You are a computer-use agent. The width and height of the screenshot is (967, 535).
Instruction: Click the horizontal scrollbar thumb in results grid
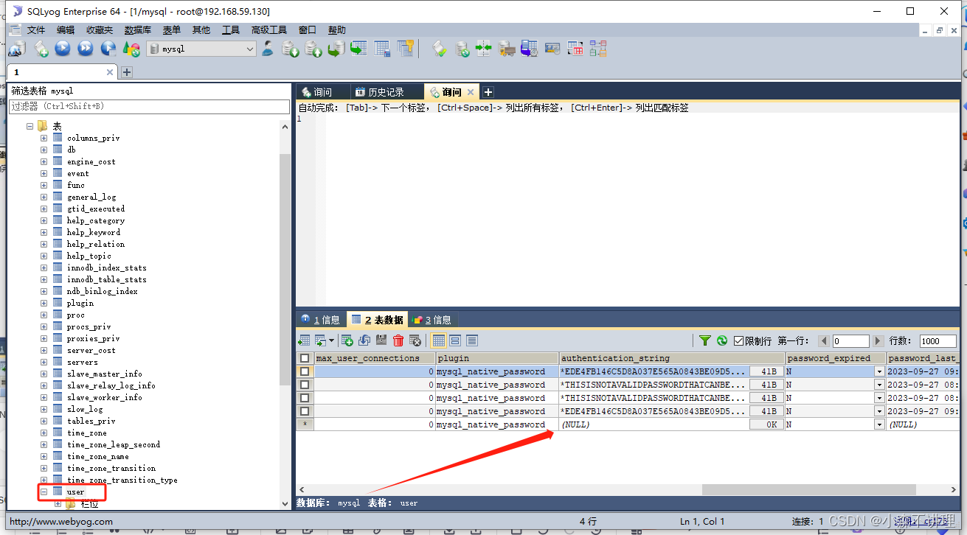pyautogui.click(x=808, y=490)
